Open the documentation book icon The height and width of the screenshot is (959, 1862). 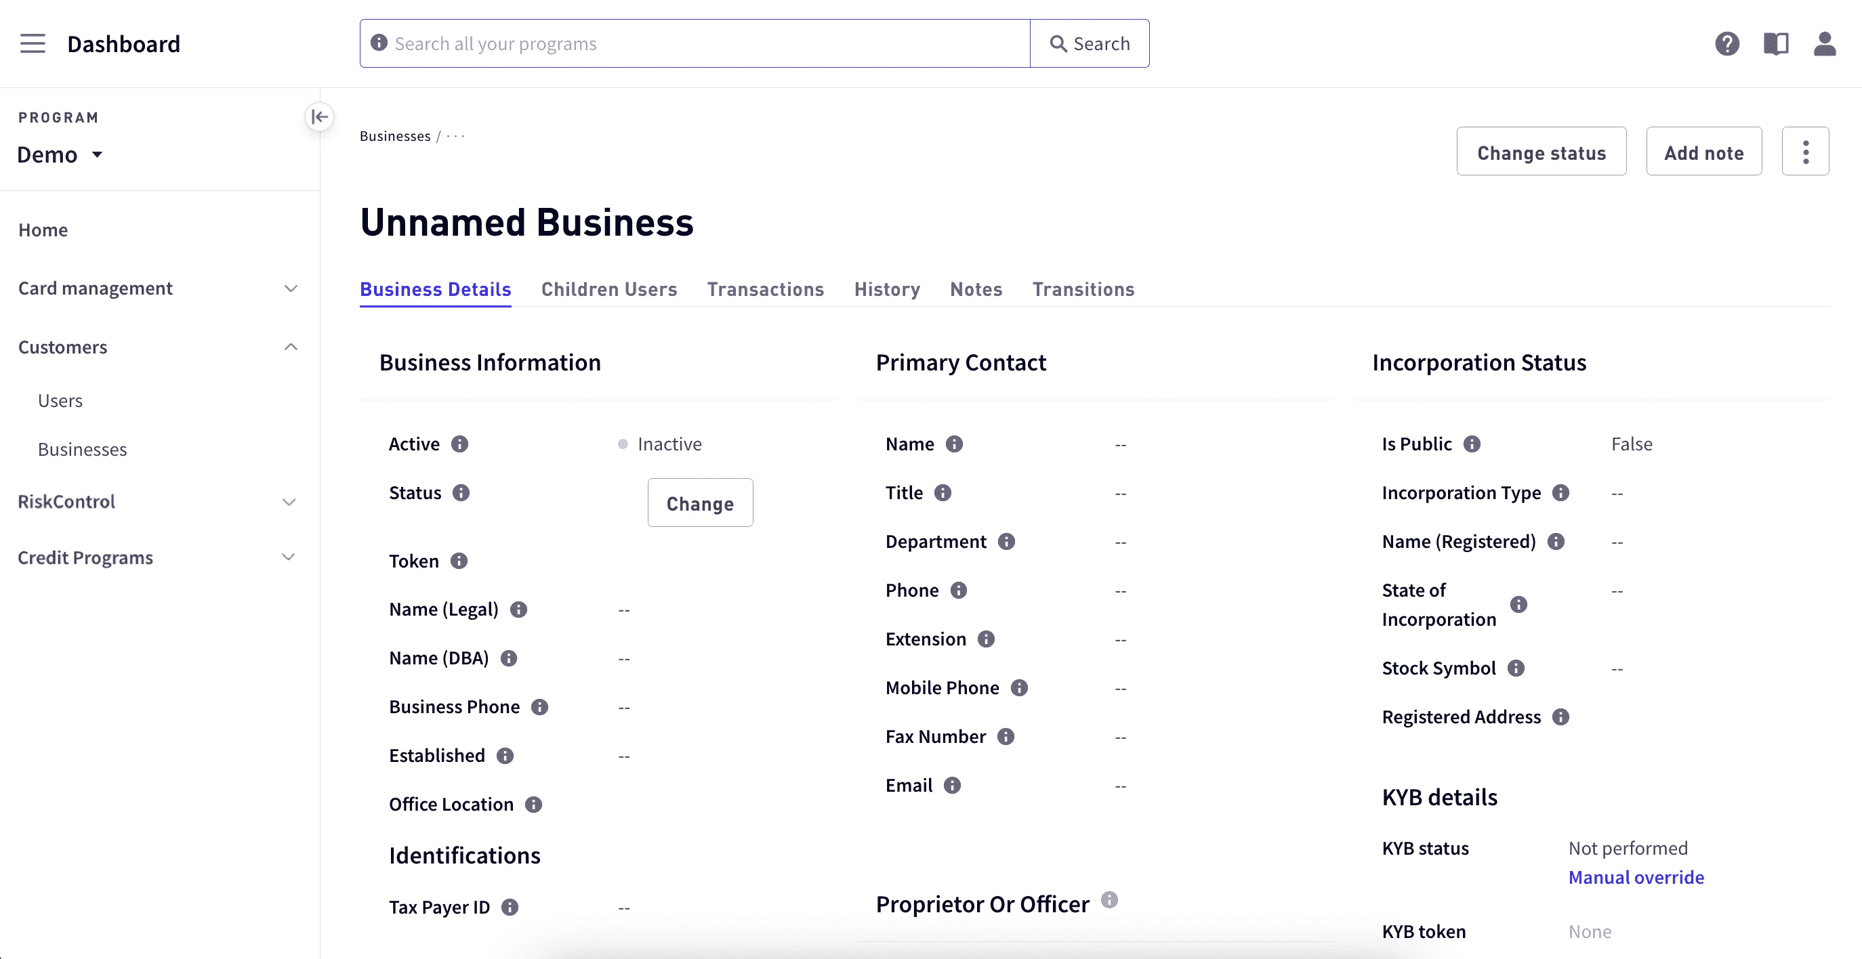1777,43
